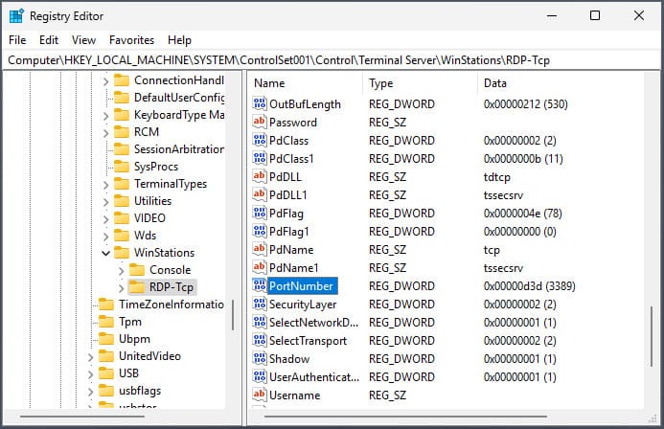
Task: Click the DWORD icon beside Shadow
Action: pyautogui.click(x=259, y=358)
